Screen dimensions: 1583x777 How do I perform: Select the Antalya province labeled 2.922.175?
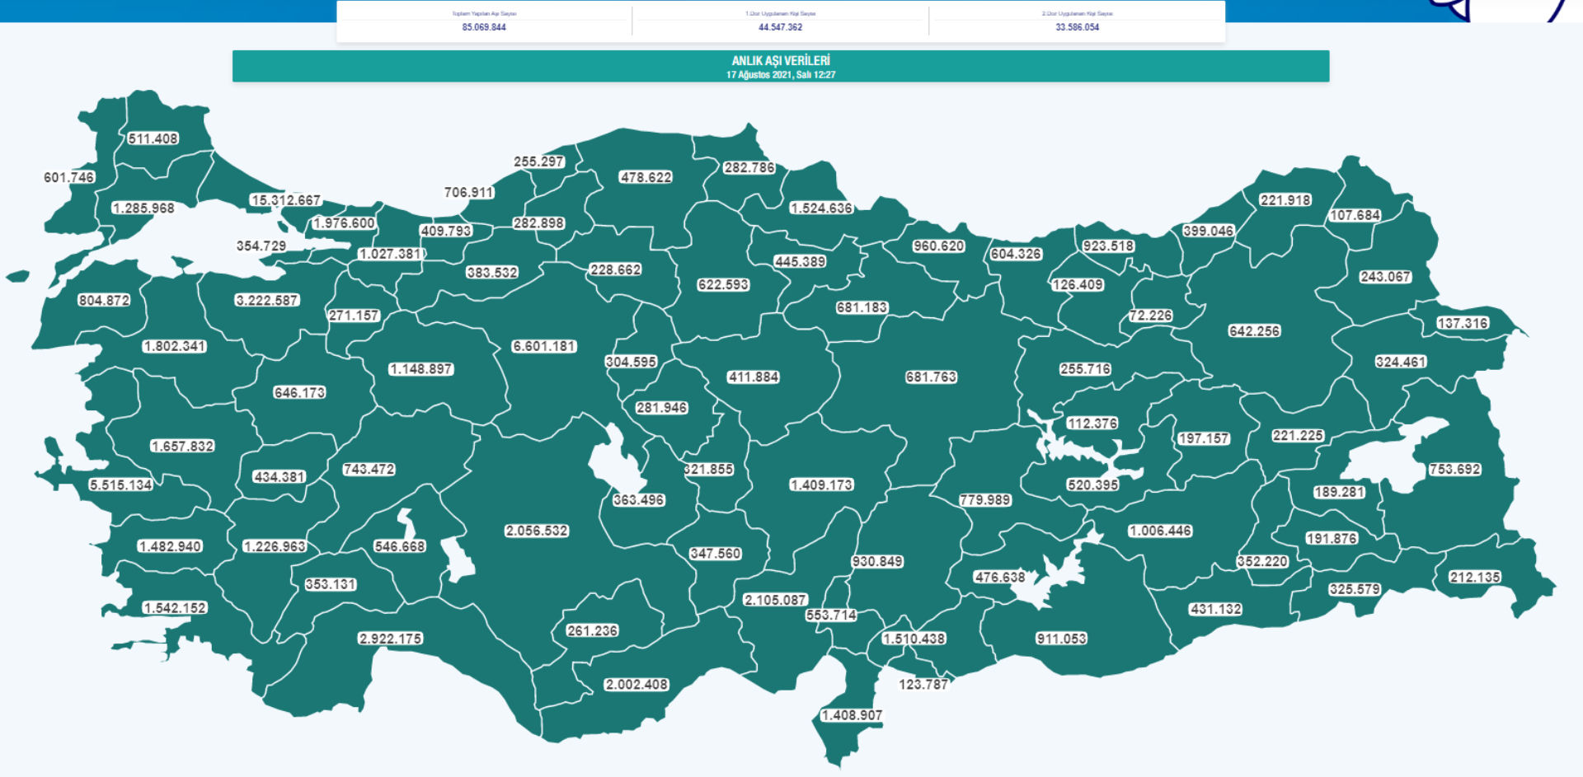pos(390,639)
